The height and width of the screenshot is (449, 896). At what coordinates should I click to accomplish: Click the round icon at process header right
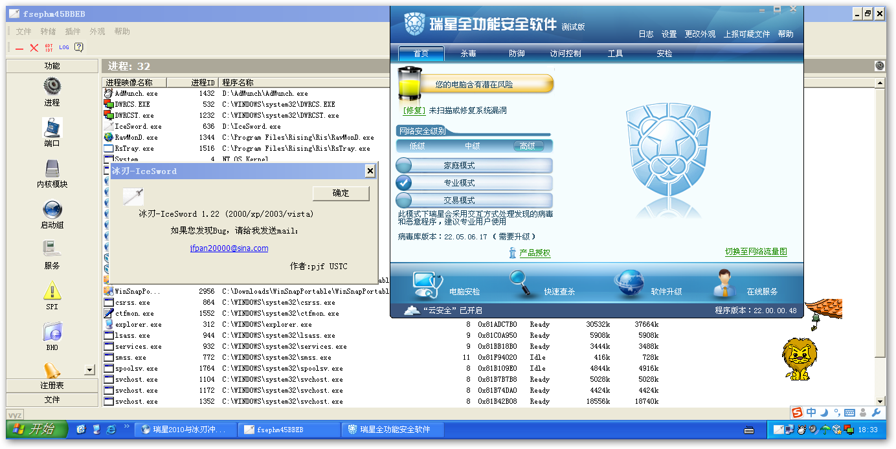click(x=880, y=66)
